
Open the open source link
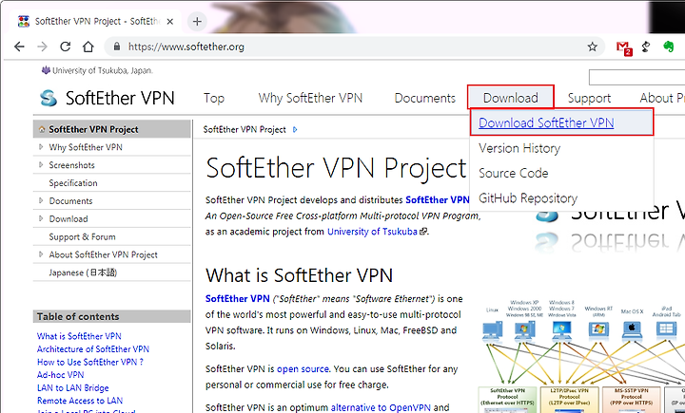pyautogui.click(x=303, y=369)
